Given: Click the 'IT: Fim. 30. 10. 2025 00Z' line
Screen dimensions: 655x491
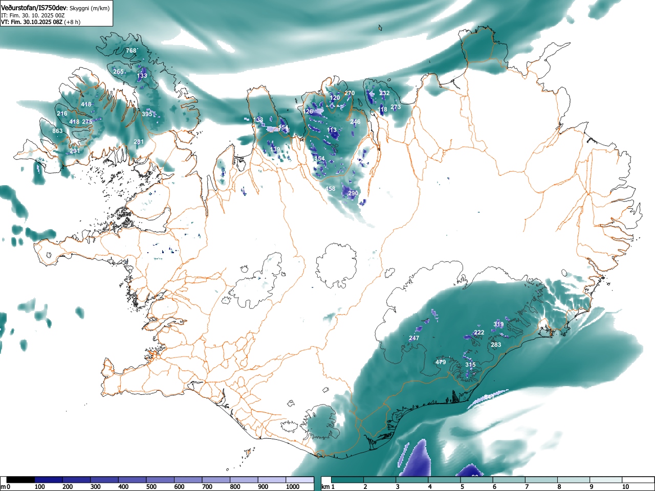Looking at the screenshot, I should tap(33, 15).
